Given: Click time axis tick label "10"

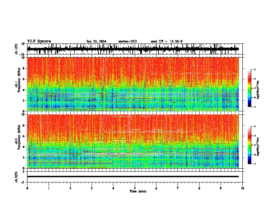Looking at the screenshot, I should click(242, 188).
